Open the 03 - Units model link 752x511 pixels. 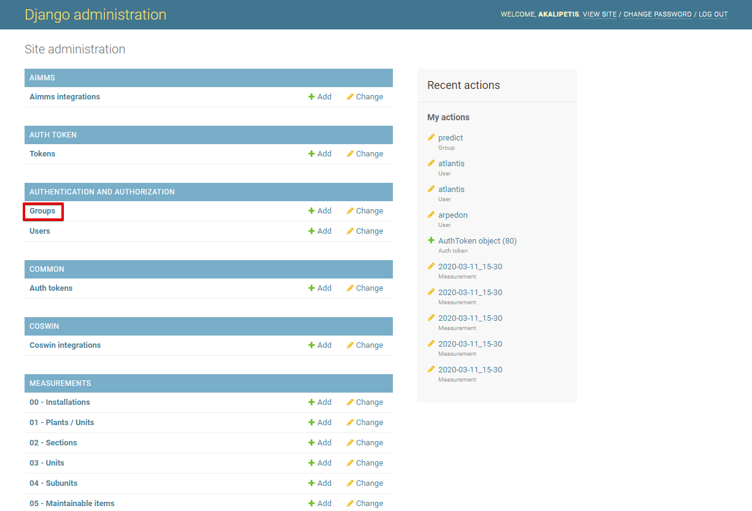[47, 463]
